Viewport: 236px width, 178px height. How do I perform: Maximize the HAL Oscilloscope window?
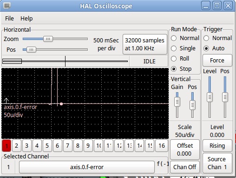(x=217, y=6)
